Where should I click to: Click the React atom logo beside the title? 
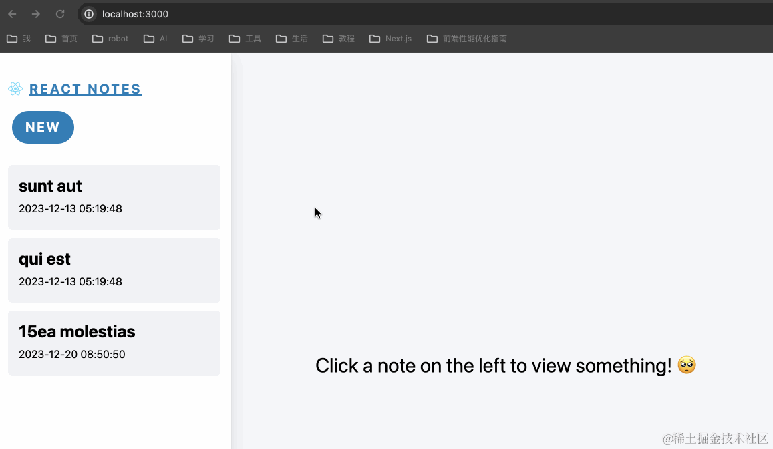pyautogui.click(x=15, y=88)
